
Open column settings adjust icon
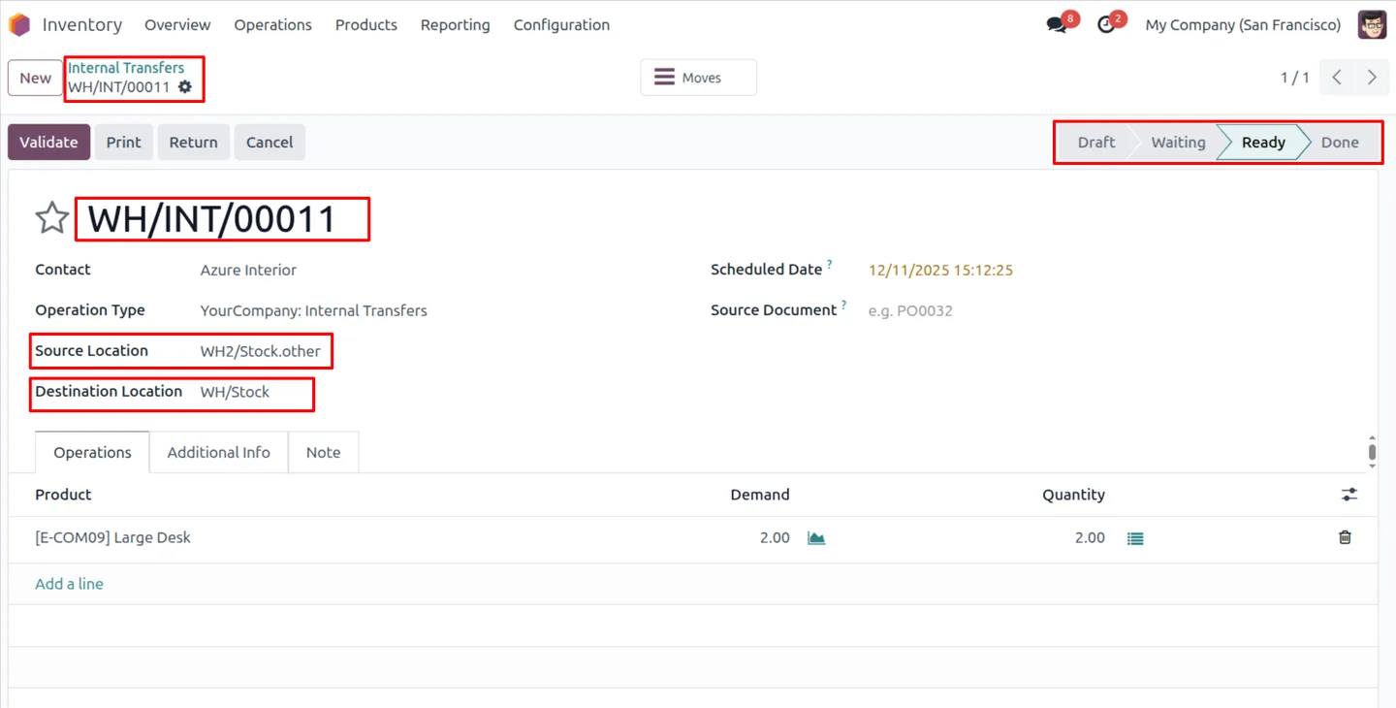pyautogui.click(x=1348, y=495)
